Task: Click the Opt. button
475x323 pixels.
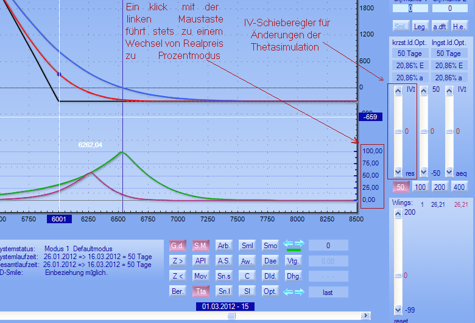Action: pyautogui.click(x=270, y=291)
